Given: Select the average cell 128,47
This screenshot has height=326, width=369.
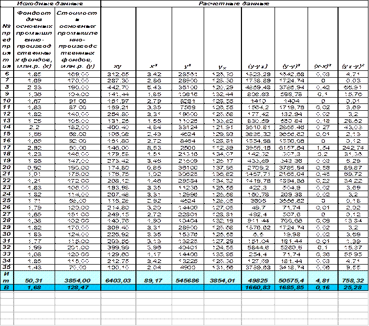Looking at the screenshot, I should (78, 287).
